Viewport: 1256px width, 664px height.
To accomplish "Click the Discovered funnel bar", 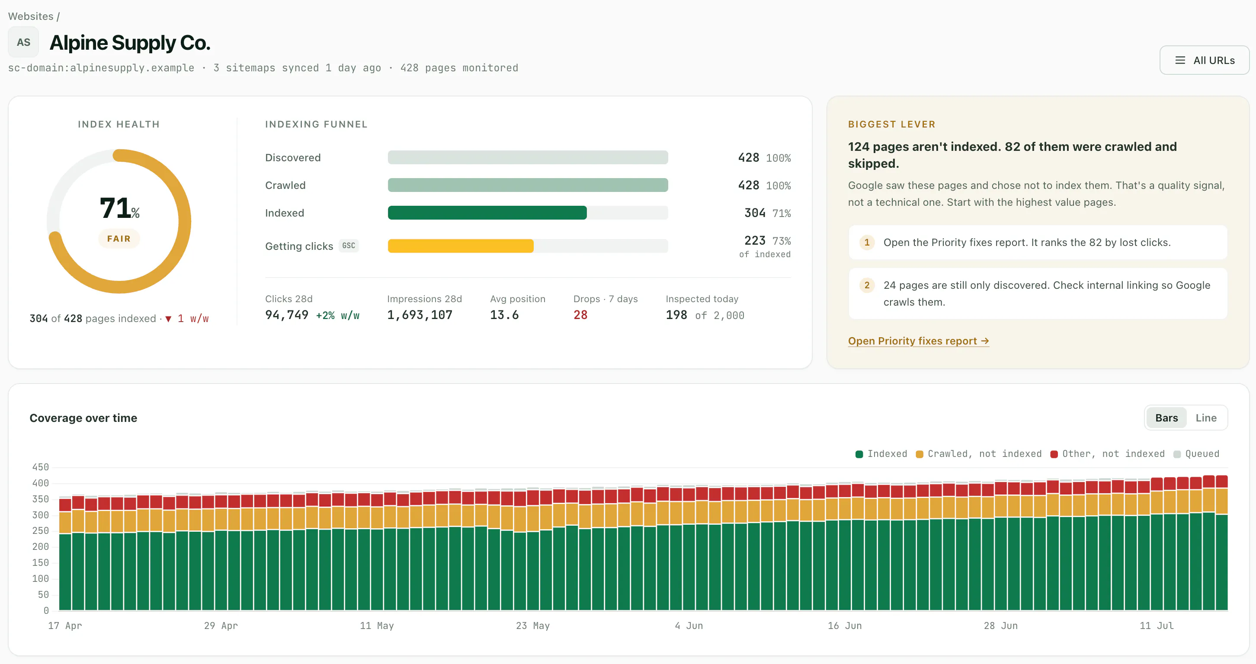I will pos(528,157).
